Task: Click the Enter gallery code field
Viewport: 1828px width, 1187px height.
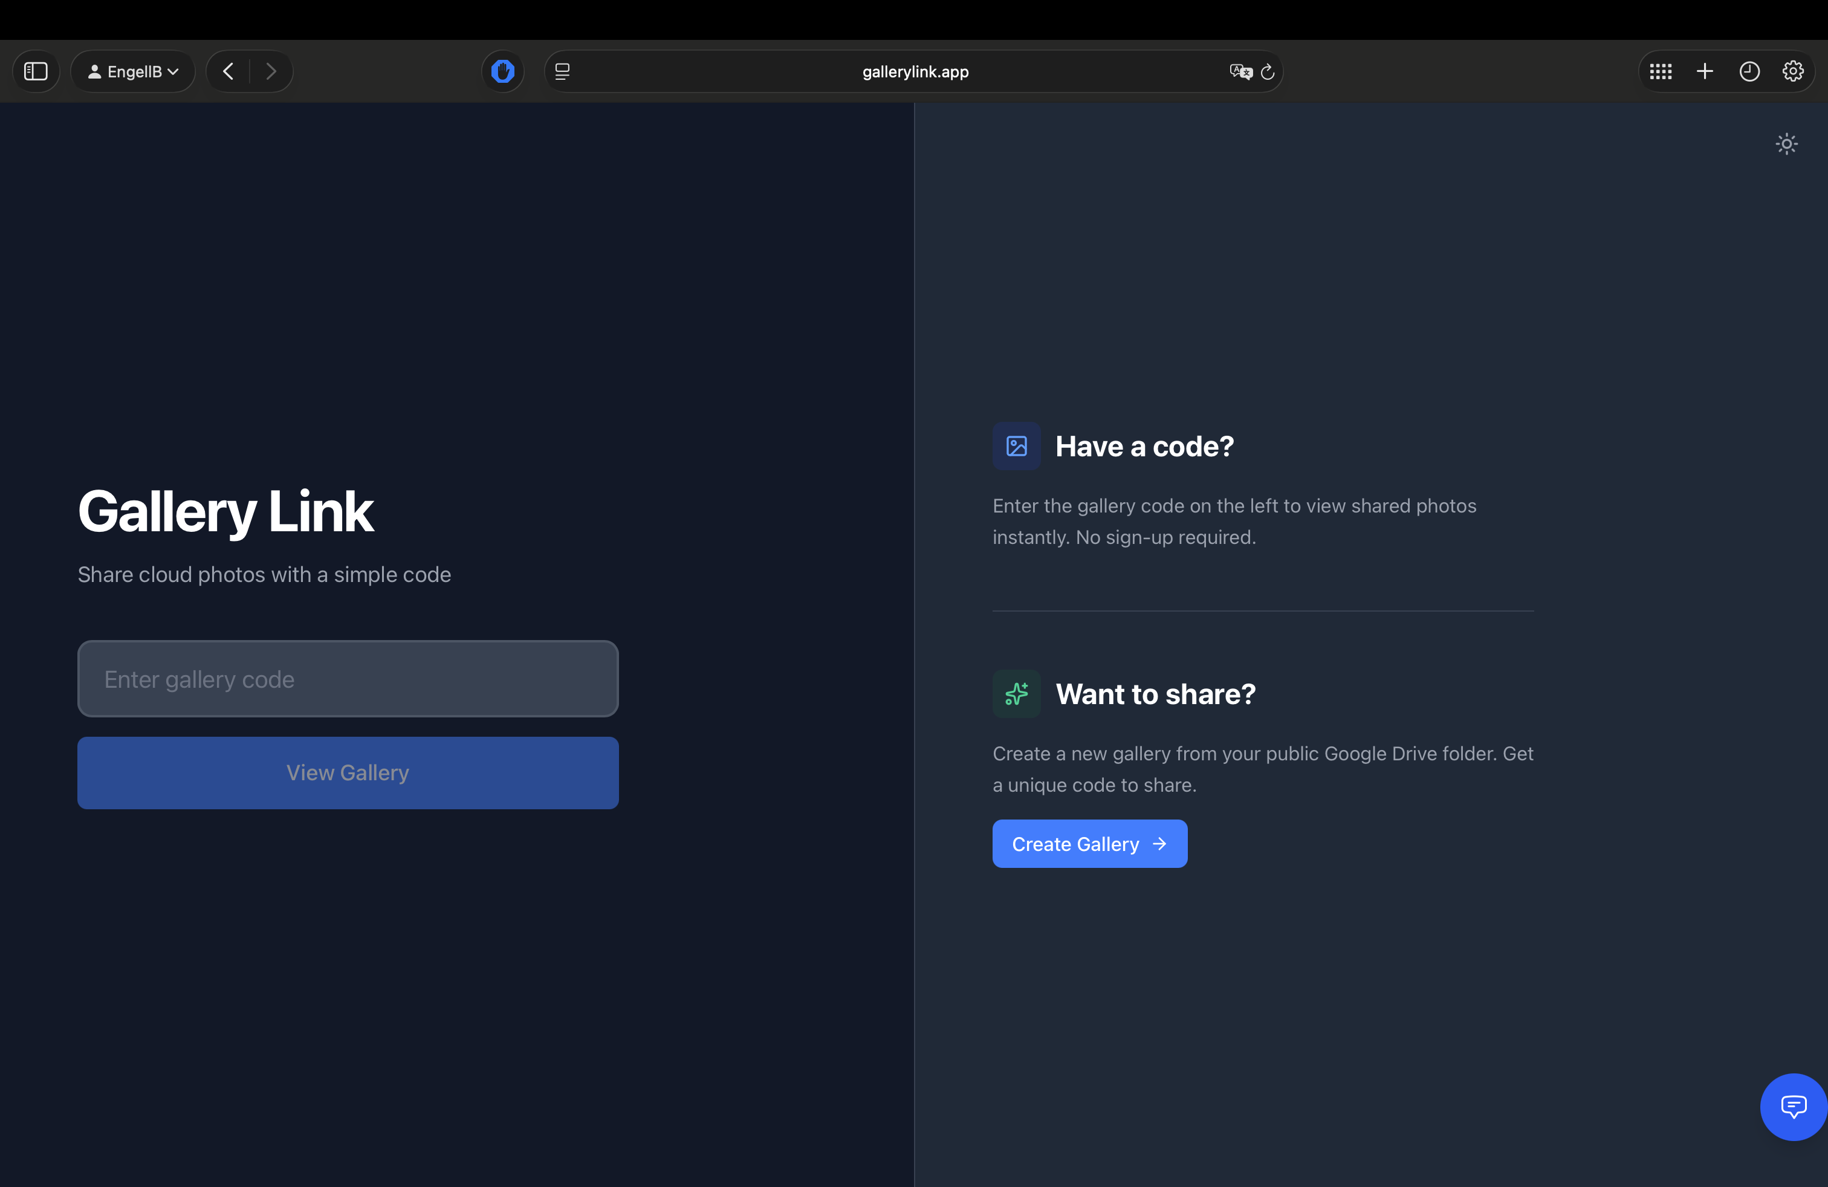Action: pos(348,679)
